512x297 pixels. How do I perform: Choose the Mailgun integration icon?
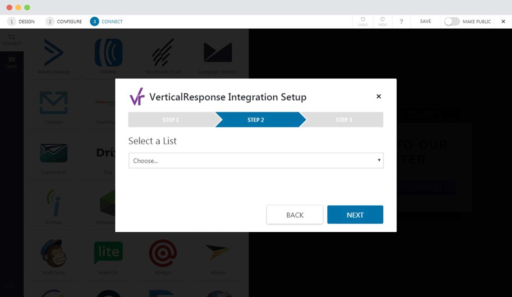(x=163, y=253)
